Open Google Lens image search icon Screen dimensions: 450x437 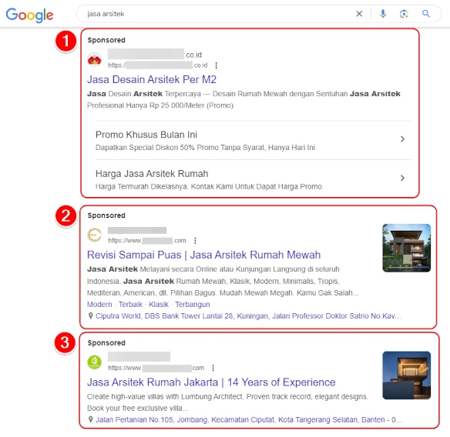pyautogui.click(x=404, y=14)
